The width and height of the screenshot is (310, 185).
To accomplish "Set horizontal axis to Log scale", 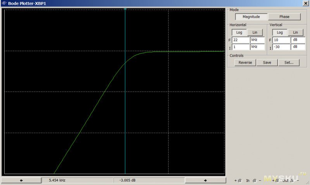I will pyautogui.click(x=239, y=33).
